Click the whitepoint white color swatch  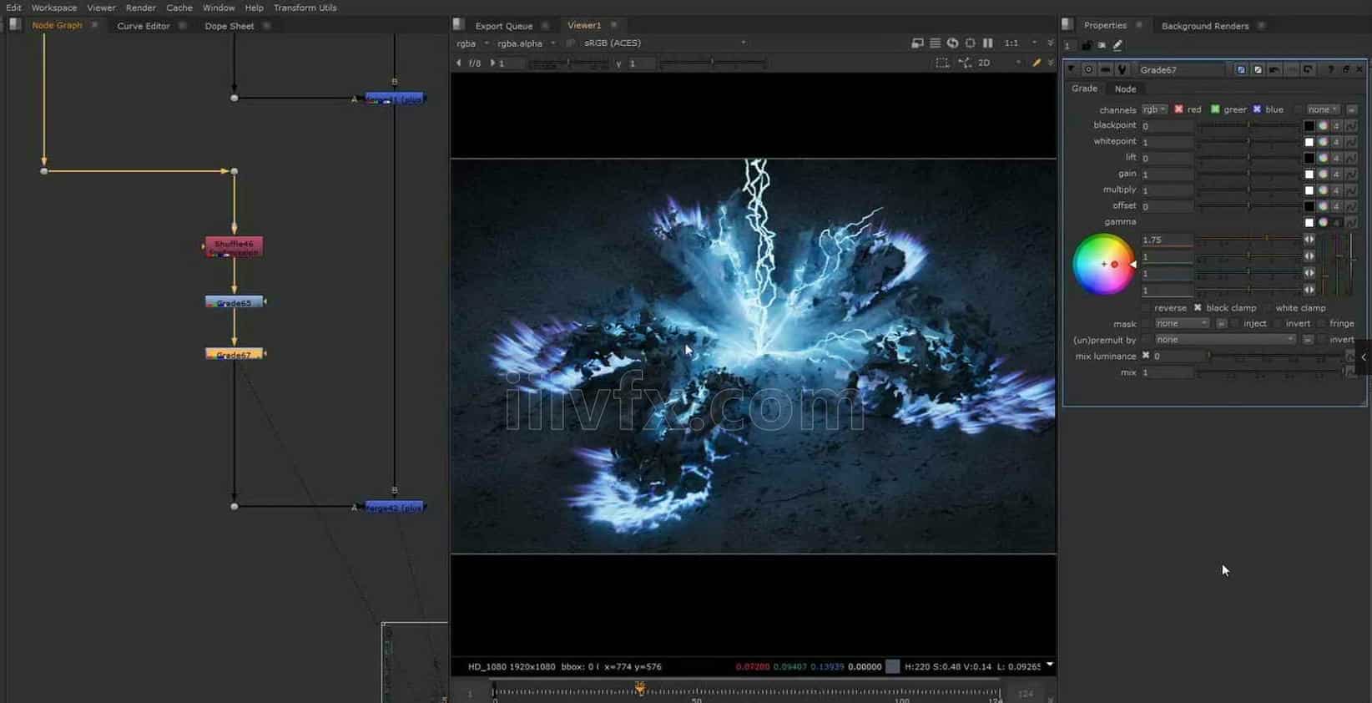pos(1309,142)
